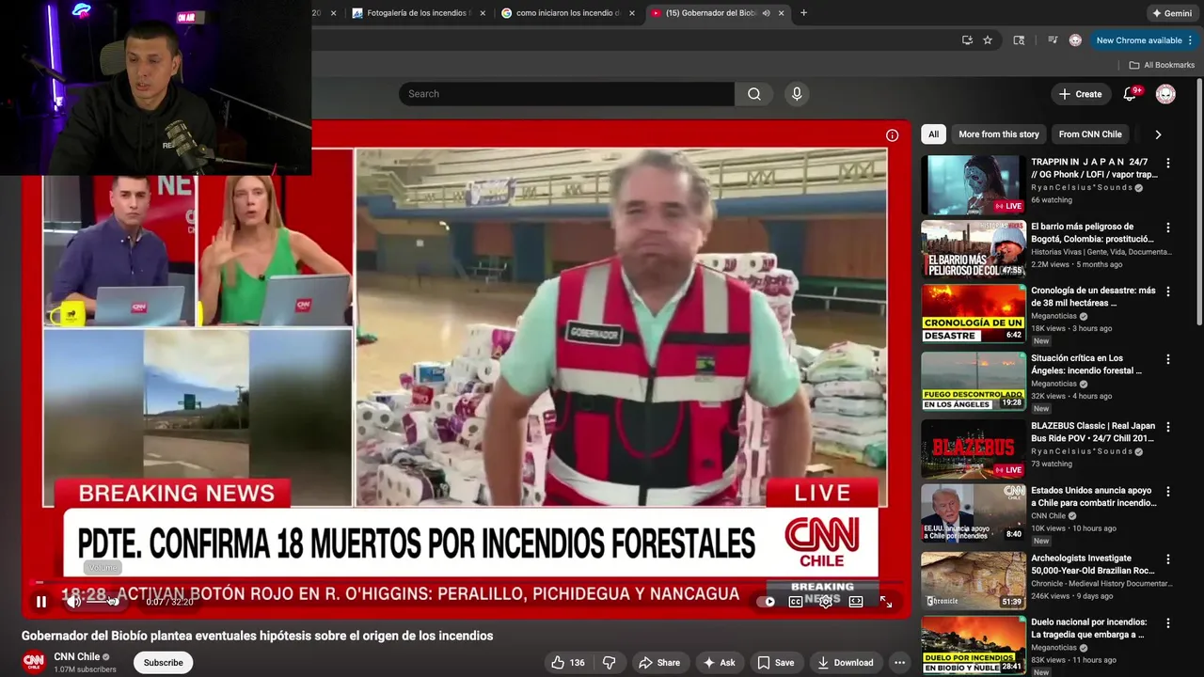The width and height of the screenshot is (1204, 677).
Task: Subscribe to CNN Chile
Action: (x=163, y=662)
